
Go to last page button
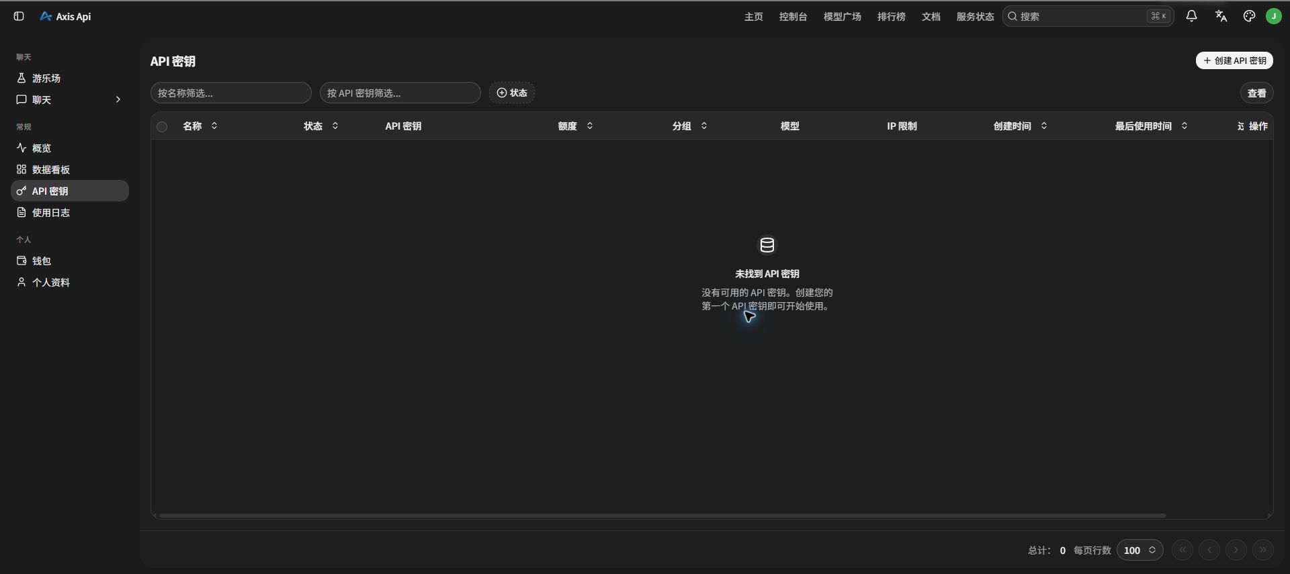point(1262,550)
